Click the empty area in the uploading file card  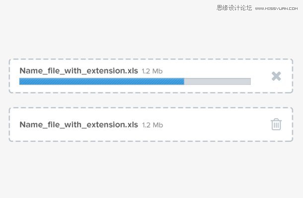coord(213,70)
